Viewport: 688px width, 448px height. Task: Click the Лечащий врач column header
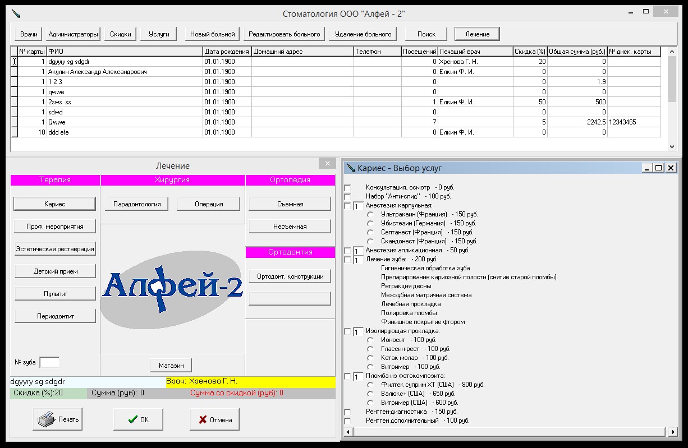[x=475, y=52]
